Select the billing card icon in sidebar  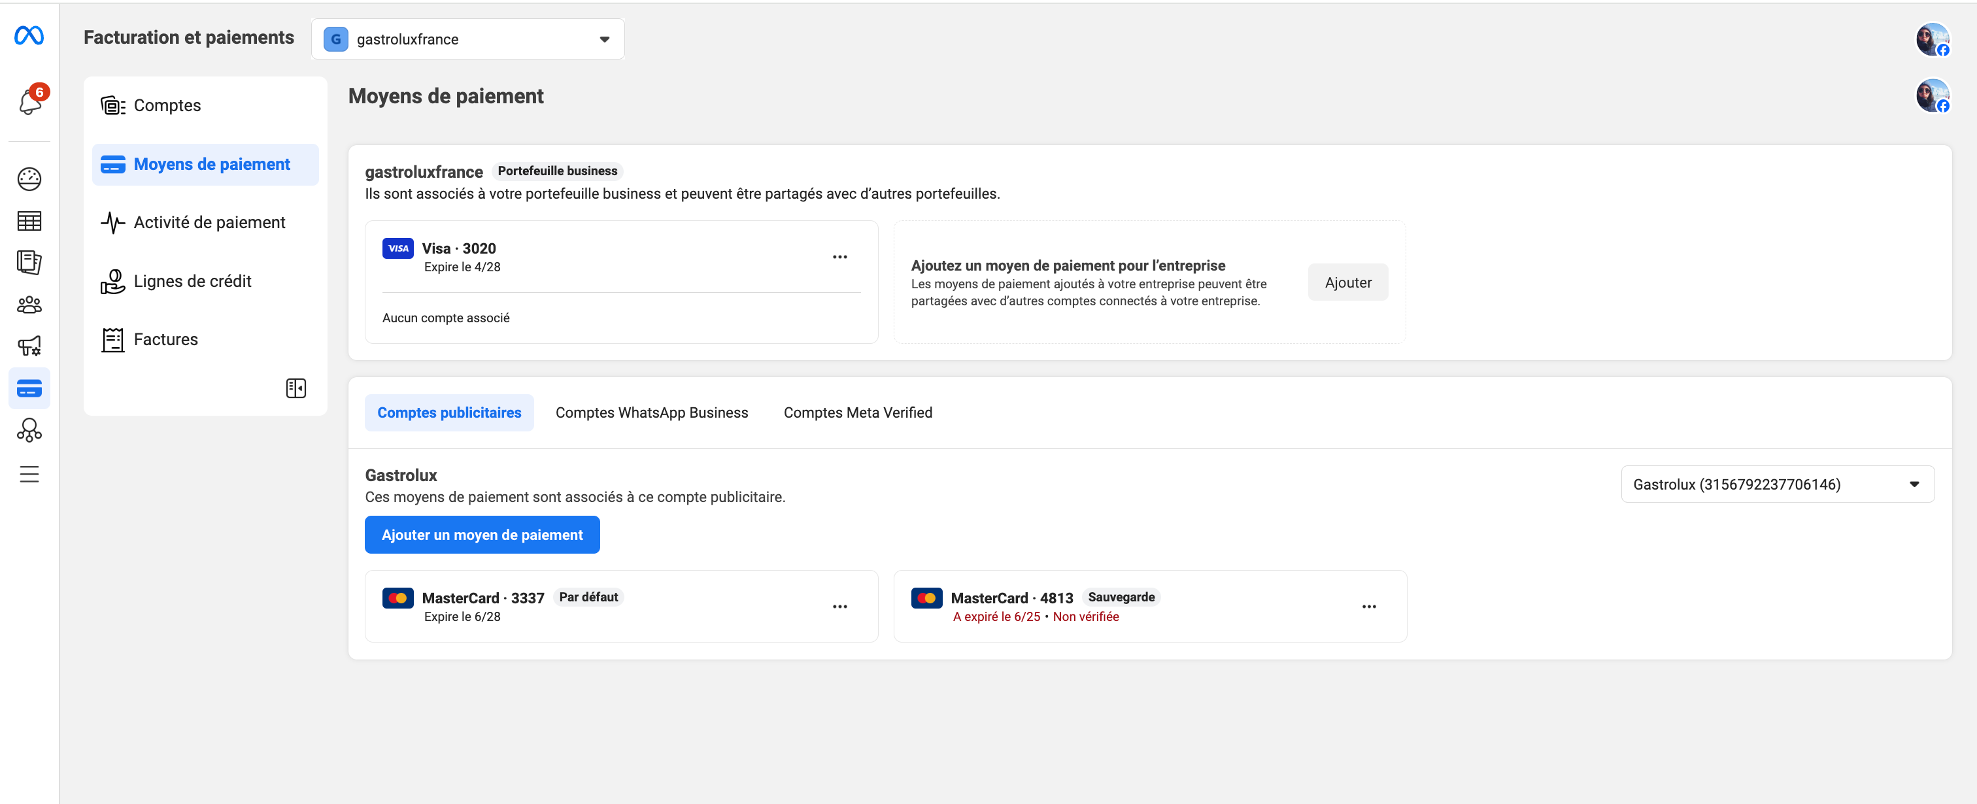[29, 389]
